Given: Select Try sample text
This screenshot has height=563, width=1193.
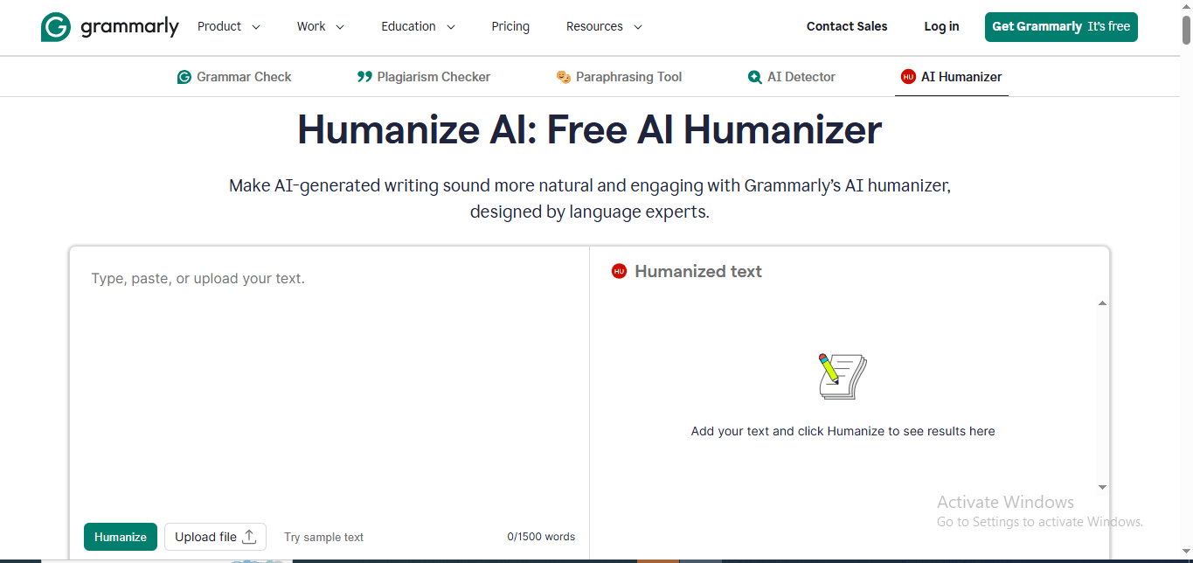Looking at the screenshot, I should pyautogui.click(x=323, y=537).
